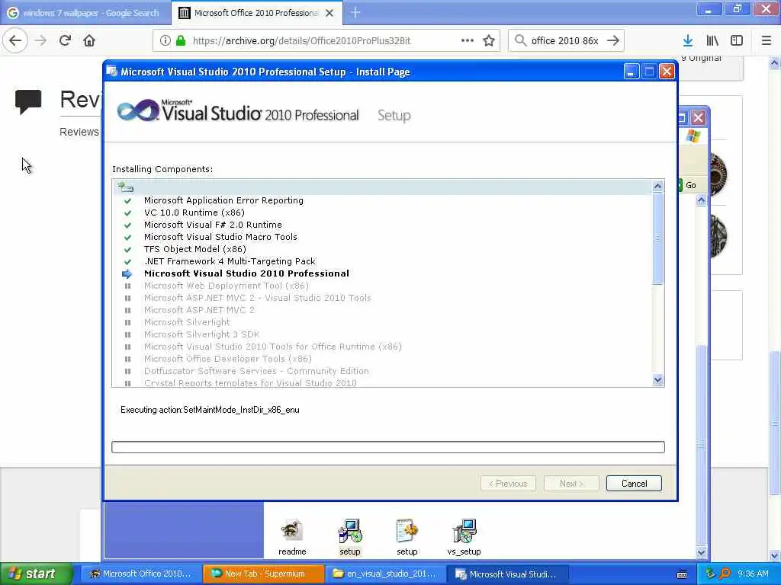781x585 pixels.
Task: Close the Microsoft Office 2010 tab
Action: 329,13
